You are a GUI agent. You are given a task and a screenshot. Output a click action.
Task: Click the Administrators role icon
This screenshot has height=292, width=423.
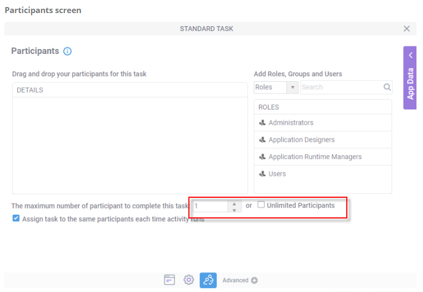(x=262, y=123)
